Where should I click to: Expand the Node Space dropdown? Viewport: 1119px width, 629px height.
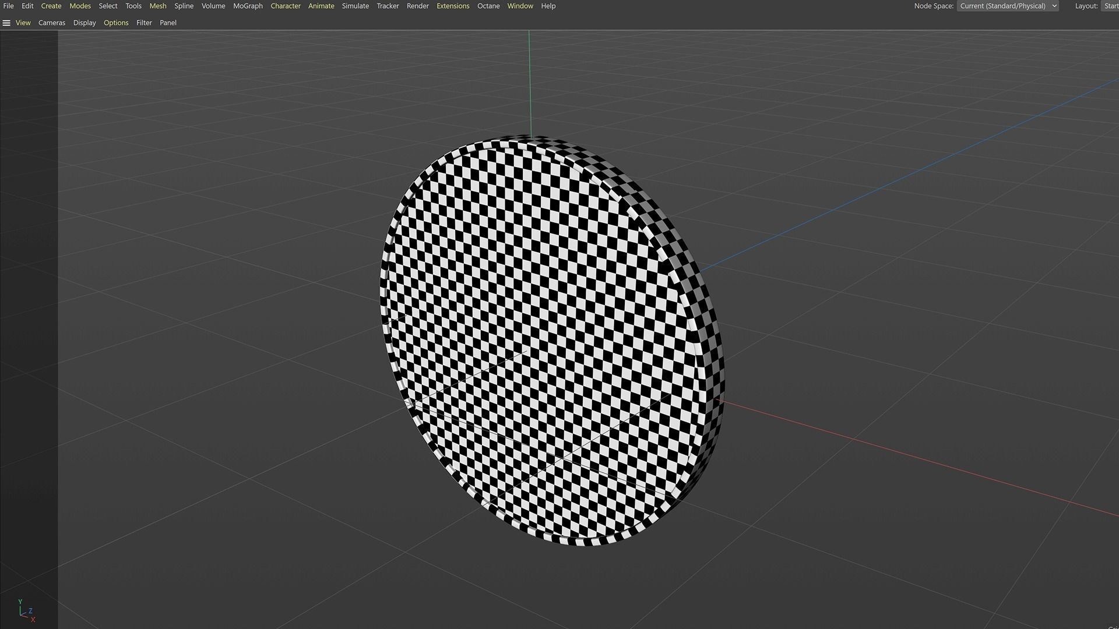(x=1008, y=6)
